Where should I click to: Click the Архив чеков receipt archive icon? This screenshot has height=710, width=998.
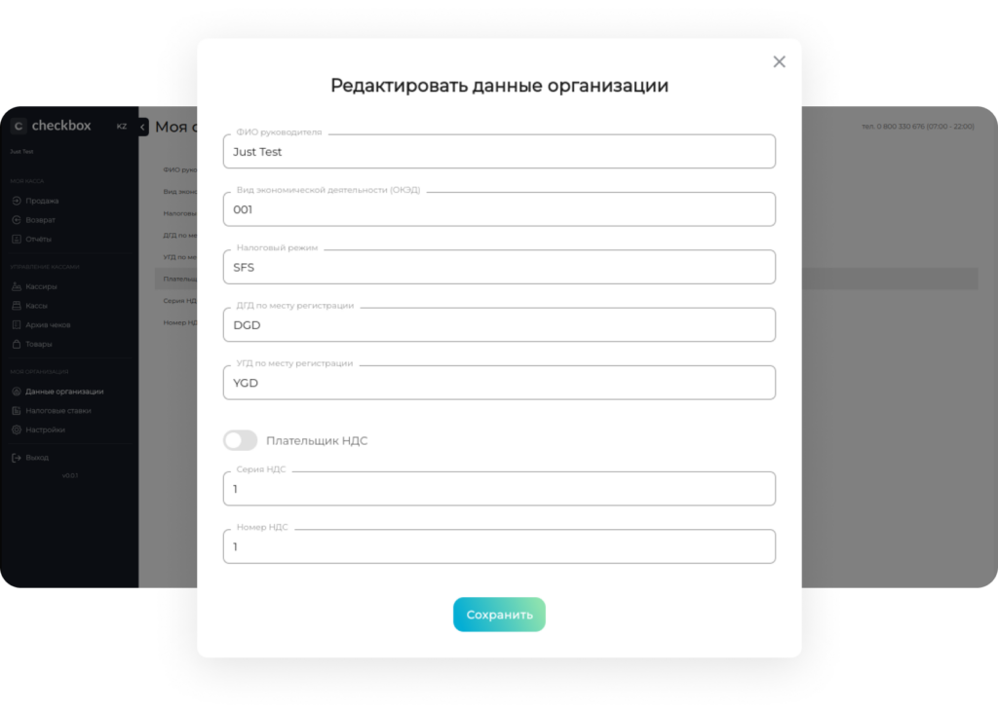click(17, 324)
